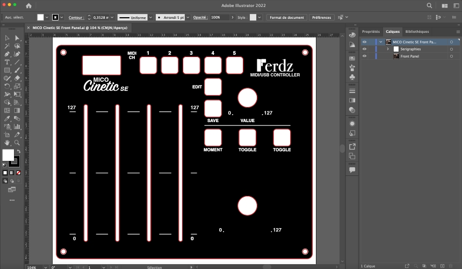Screen dimensions: 462x269
Task: Pick the Direct Selection tool
Action: [x=17, y=38]
